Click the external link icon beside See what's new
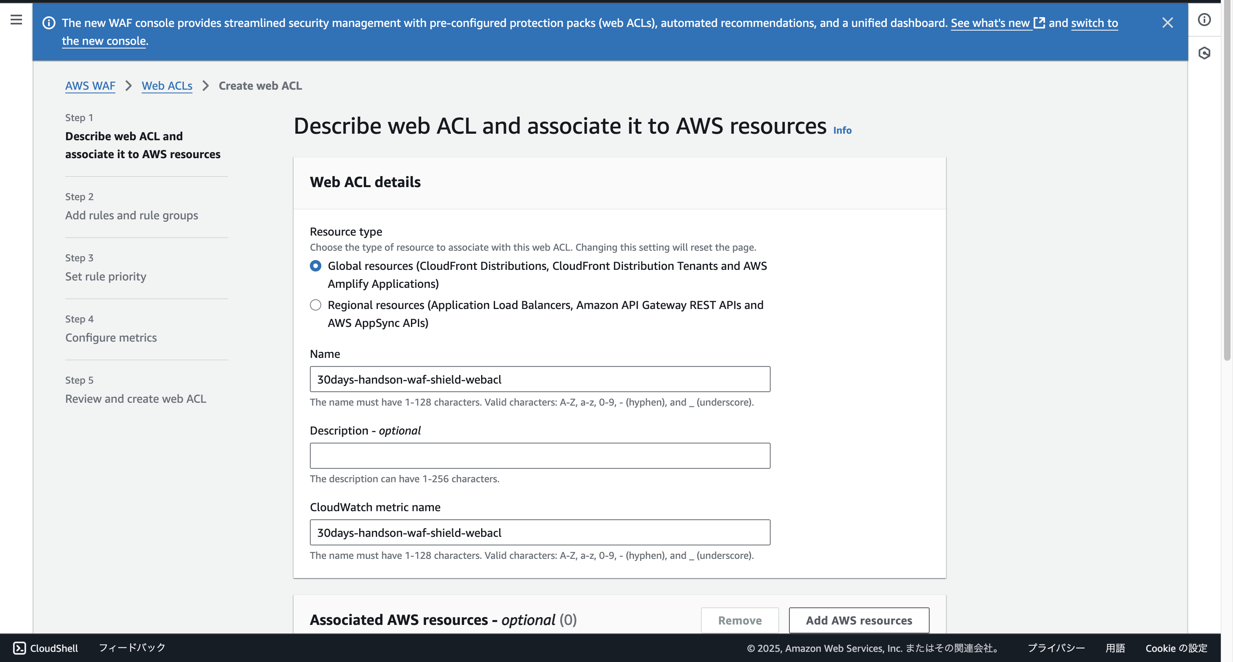The image size is (1233, 662). (1039, 22)
